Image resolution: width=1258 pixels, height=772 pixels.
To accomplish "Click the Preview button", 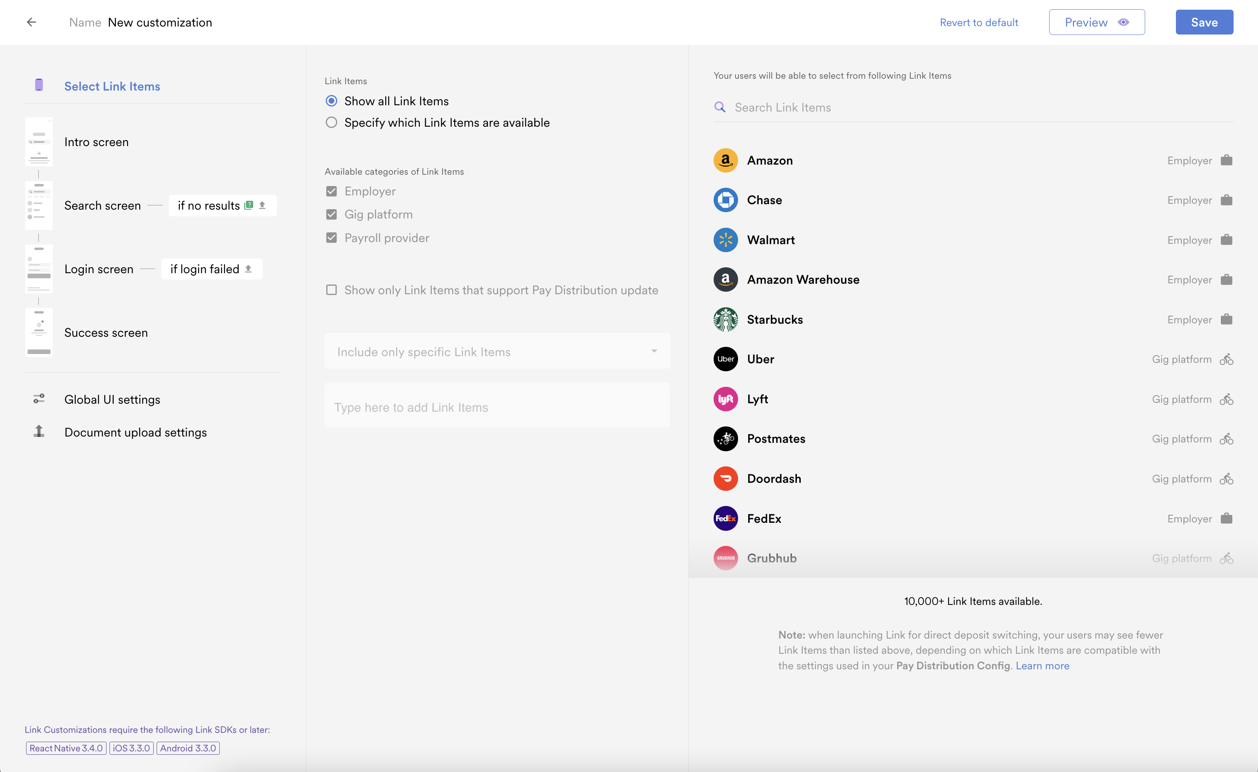I will pos(1097,22).
